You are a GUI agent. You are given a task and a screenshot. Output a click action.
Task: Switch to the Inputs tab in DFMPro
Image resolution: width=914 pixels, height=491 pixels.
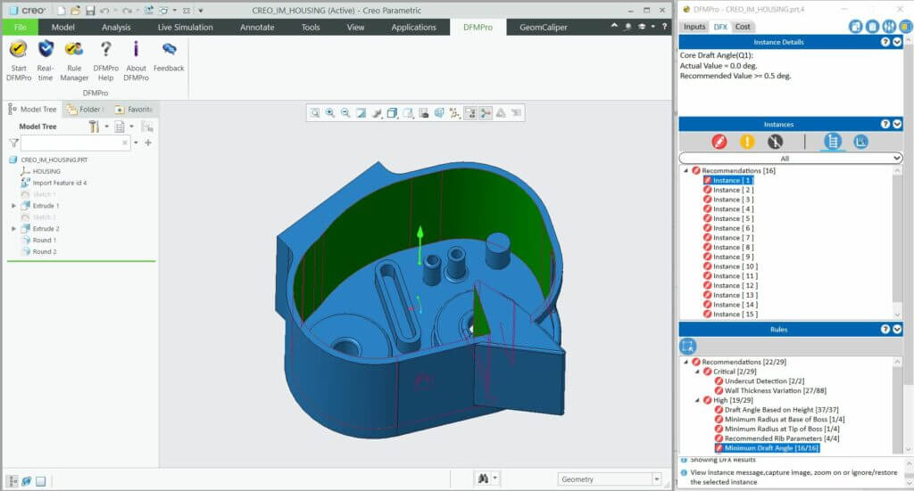(694, 27)
